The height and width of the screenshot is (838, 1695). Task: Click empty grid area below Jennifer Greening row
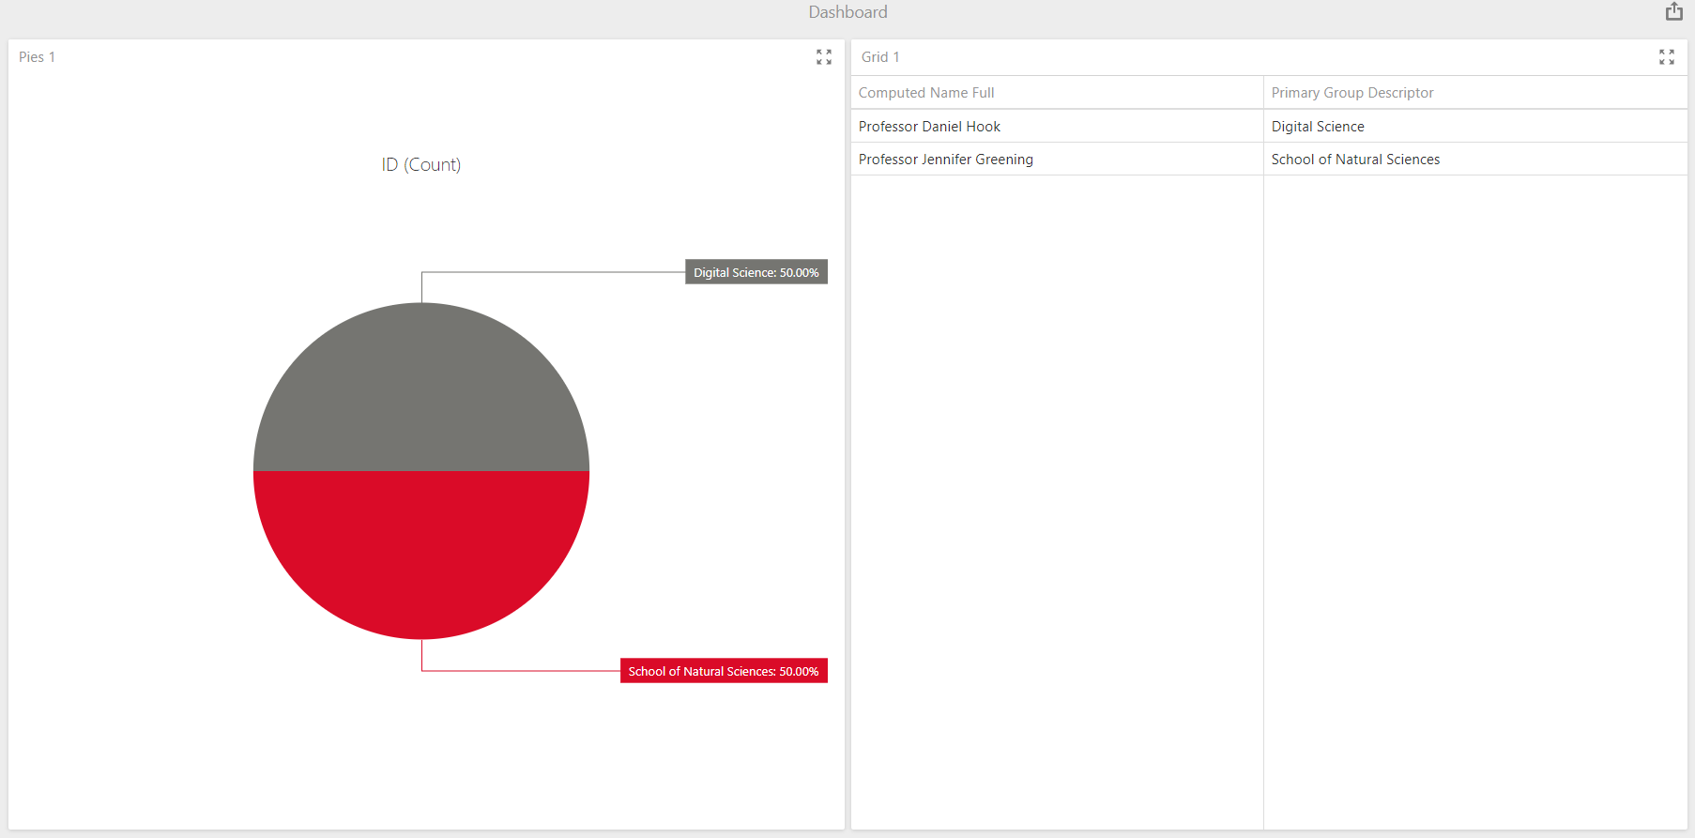(x=1056, y=469)
